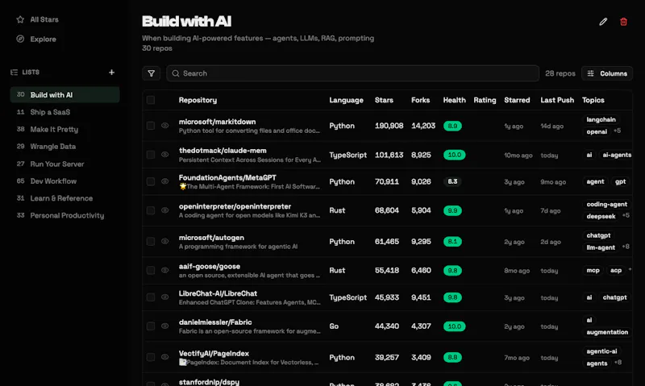Click the red trash delete icon

pyautogui.click(x=623, y=22)
